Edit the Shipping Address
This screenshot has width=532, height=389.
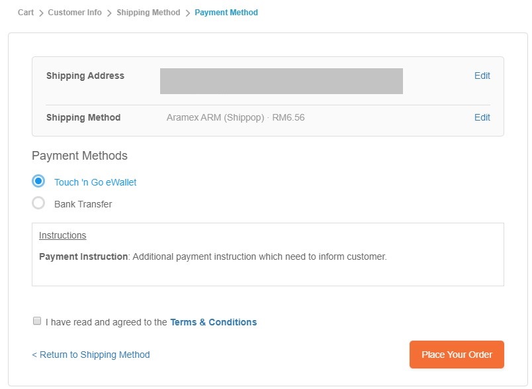coord(482,76)
